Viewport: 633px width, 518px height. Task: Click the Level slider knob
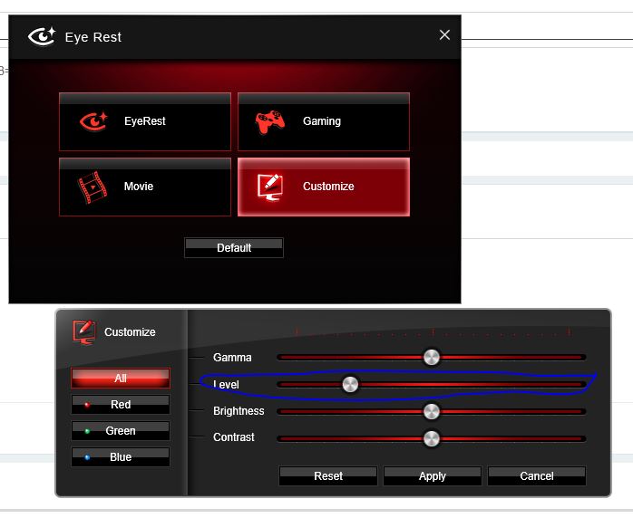pyautogui.click(x=350, y=384)
